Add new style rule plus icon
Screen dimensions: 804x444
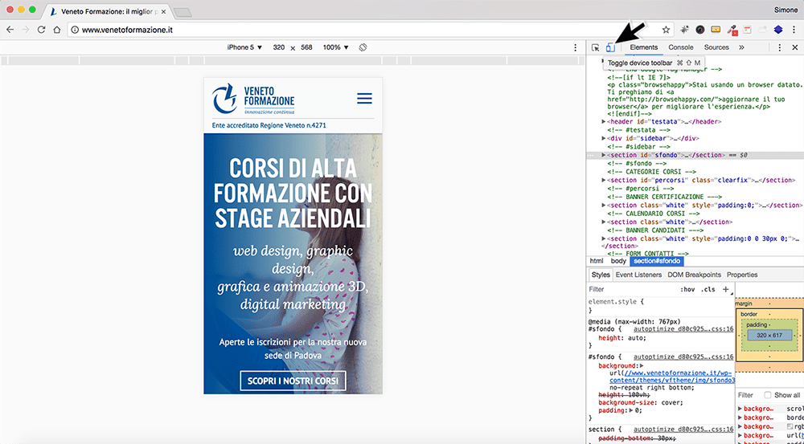725,289
